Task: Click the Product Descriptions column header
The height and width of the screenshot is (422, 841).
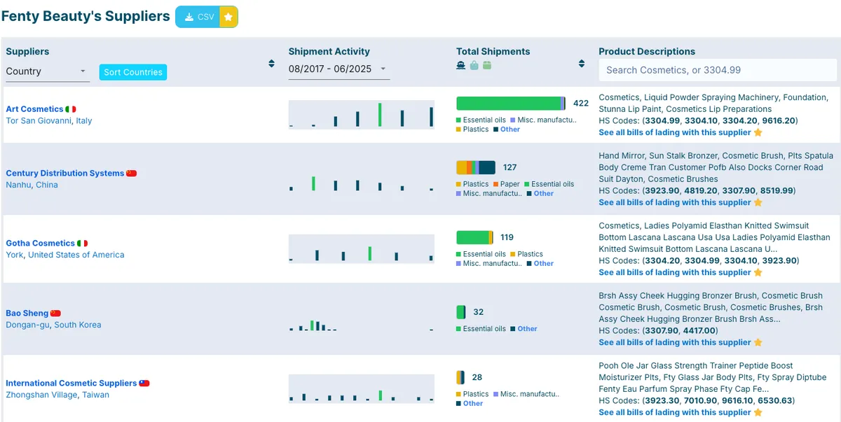Action: point(647,51)
